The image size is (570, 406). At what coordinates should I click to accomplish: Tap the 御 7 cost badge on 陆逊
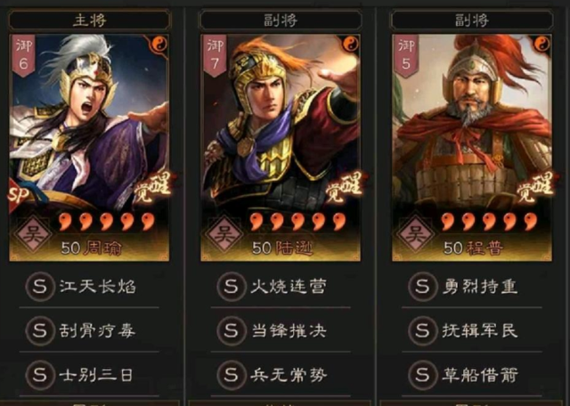pyautogui.click(x=215, y=55)
